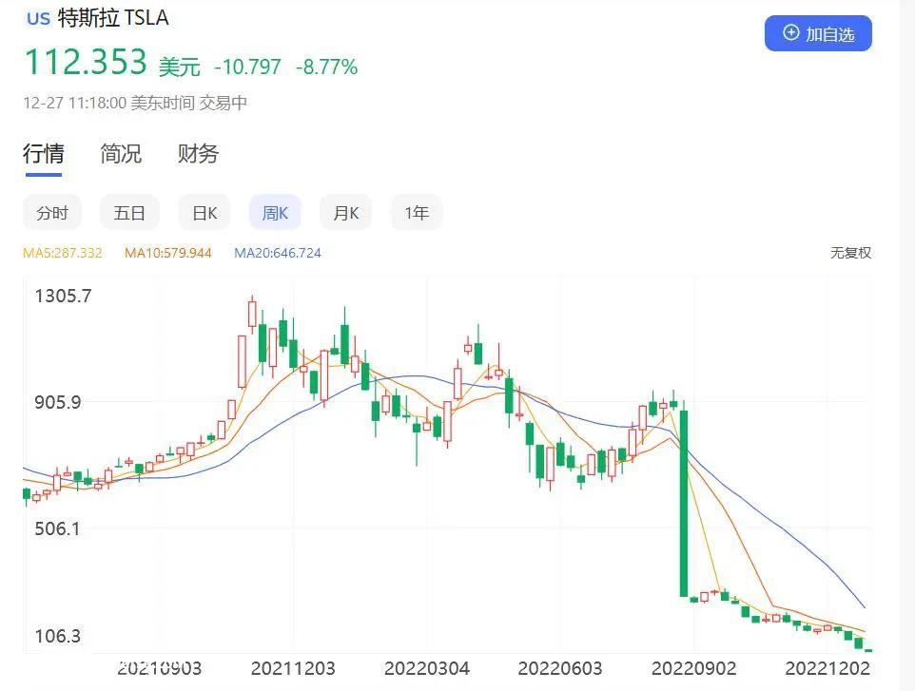The width and height of the screenshot is (915, 691).
Task: Click the 20220603 date axis label
Action: [559, 667]
